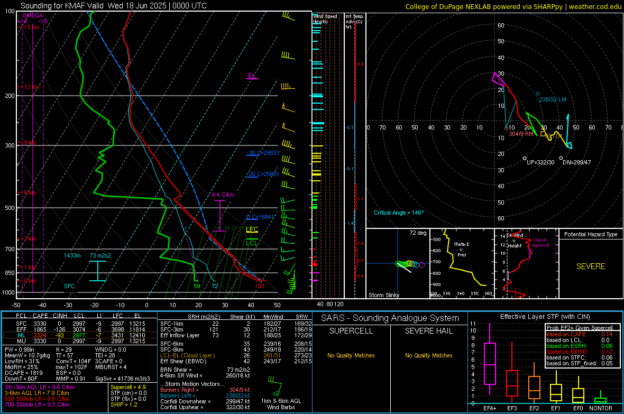The height and width of the screenshot is (414, 624).
Task: Click the 'DN=299/47' Corfidi vector label
Action: (x=576, y=162)
